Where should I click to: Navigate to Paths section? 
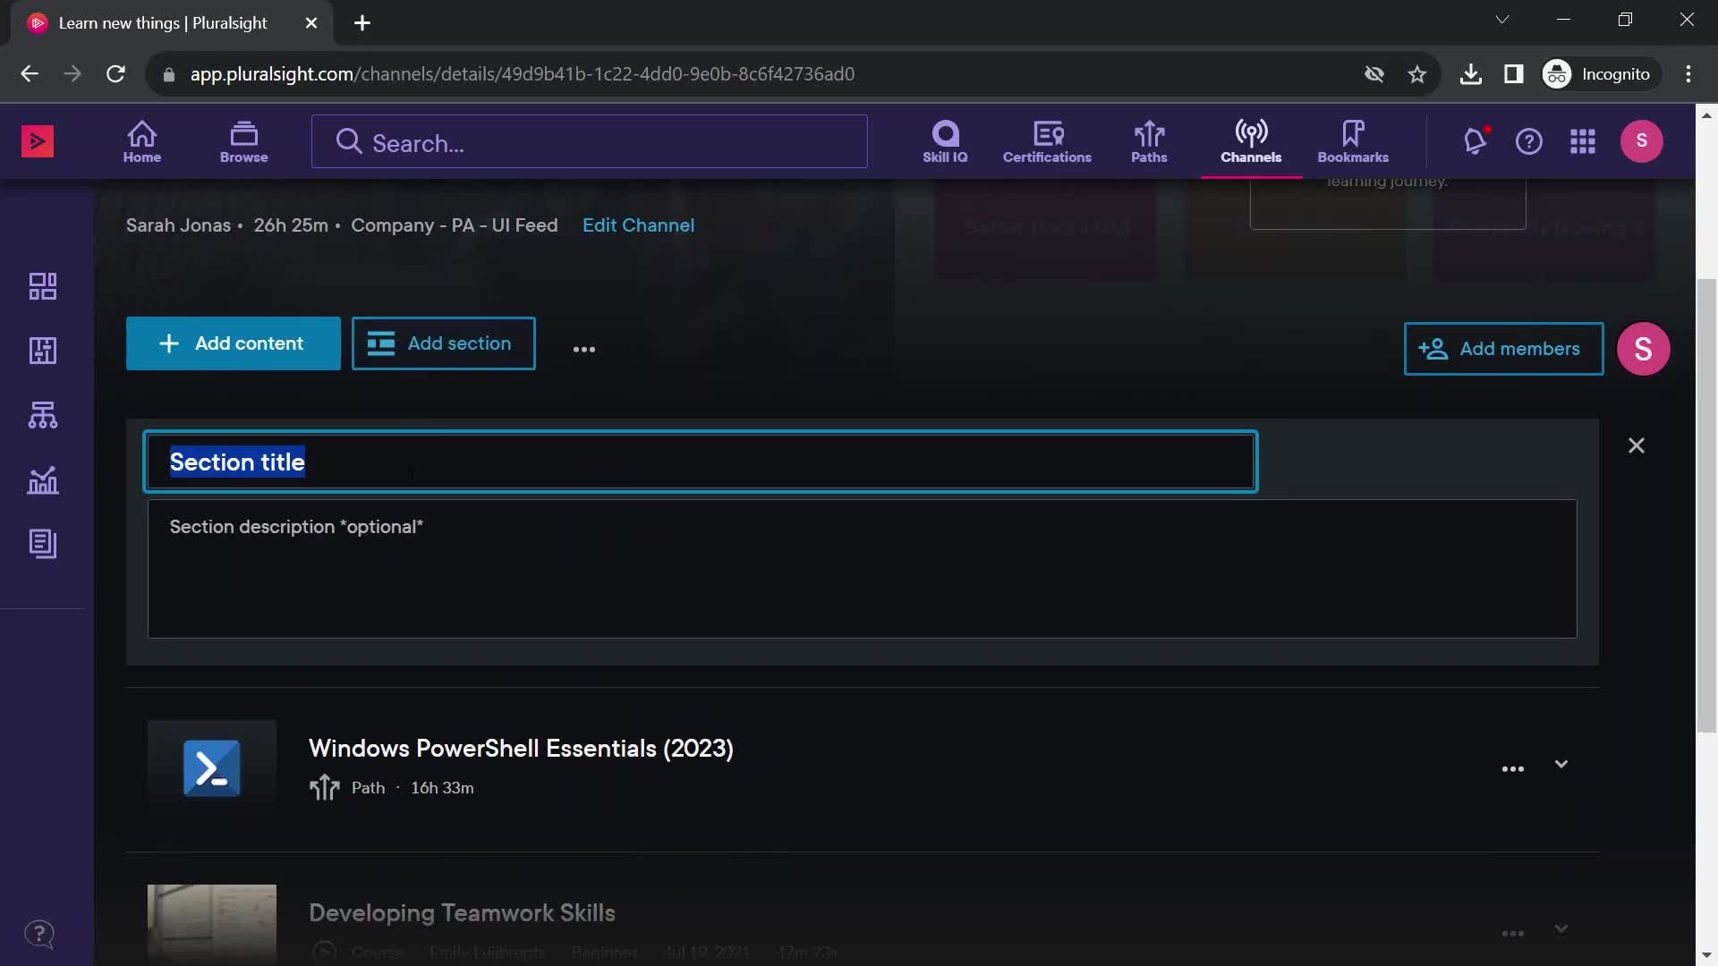click(1148, 140)
